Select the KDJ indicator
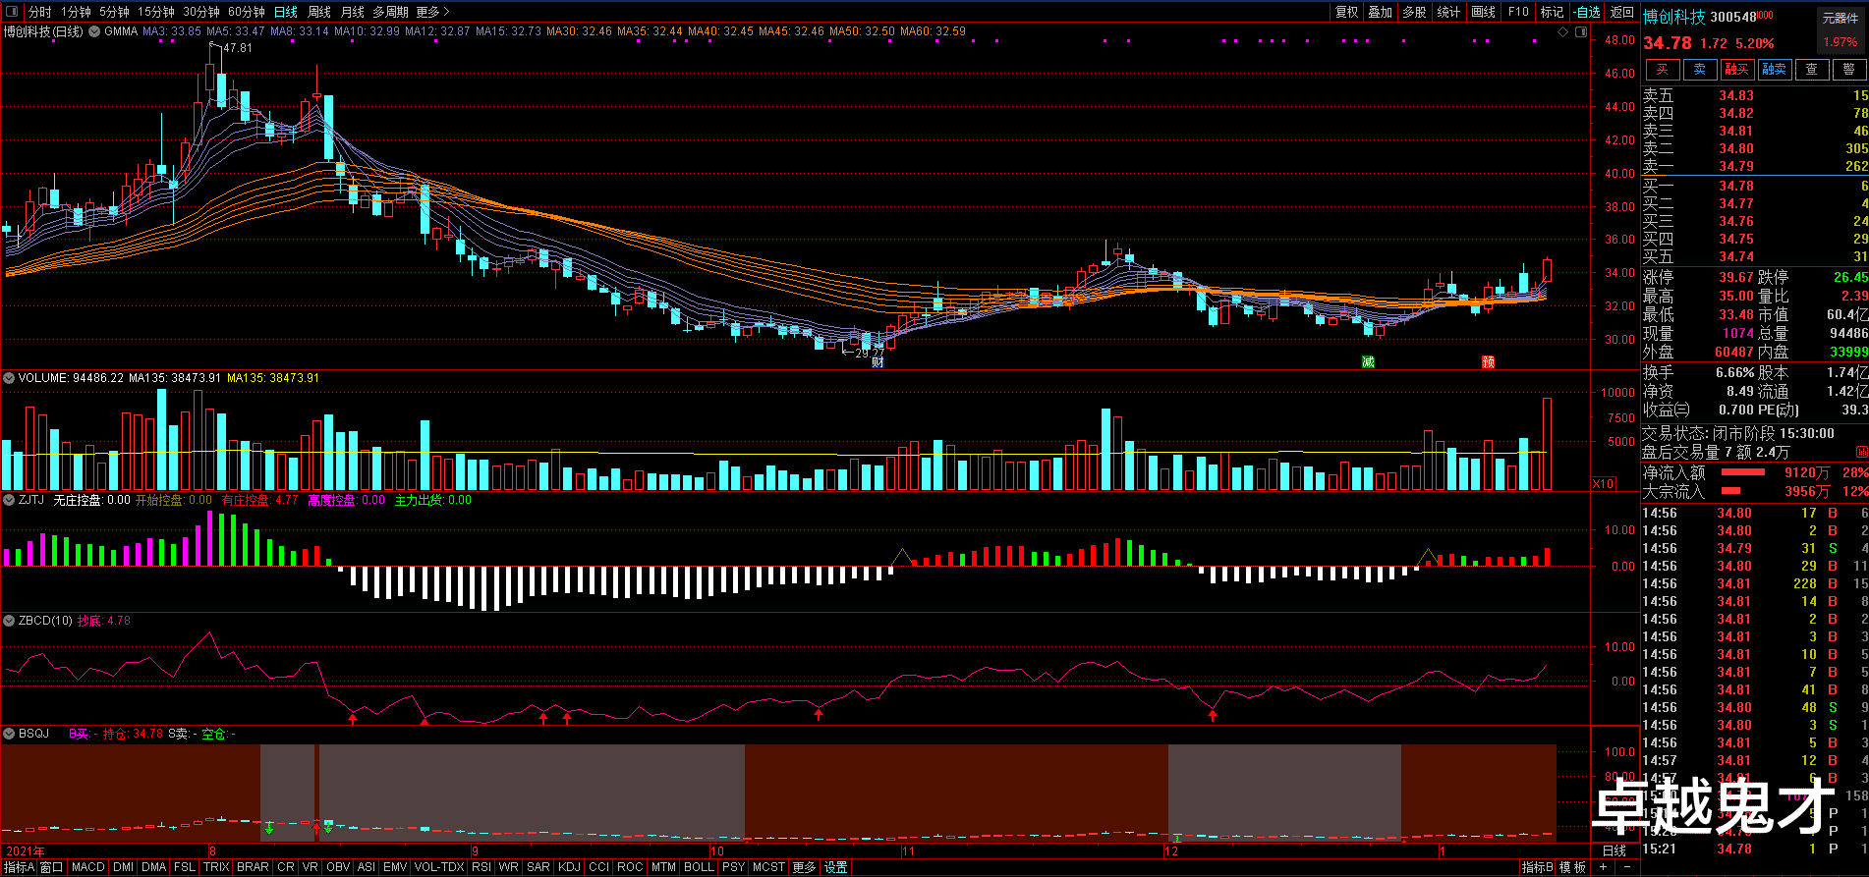 click(569, 867)
